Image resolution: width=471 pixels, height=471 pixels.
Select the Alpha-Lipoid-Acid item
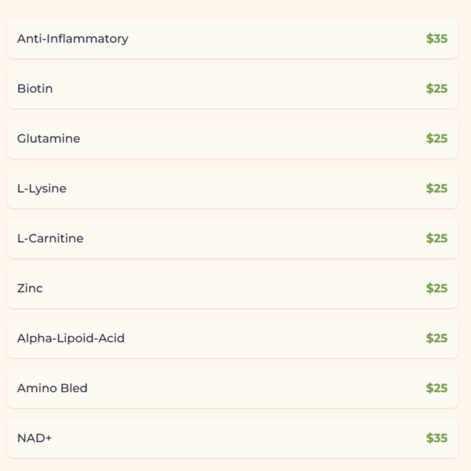pos(232,339)
